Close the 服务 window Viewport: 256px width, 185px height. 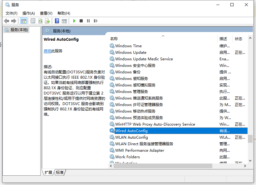[246, 5]
